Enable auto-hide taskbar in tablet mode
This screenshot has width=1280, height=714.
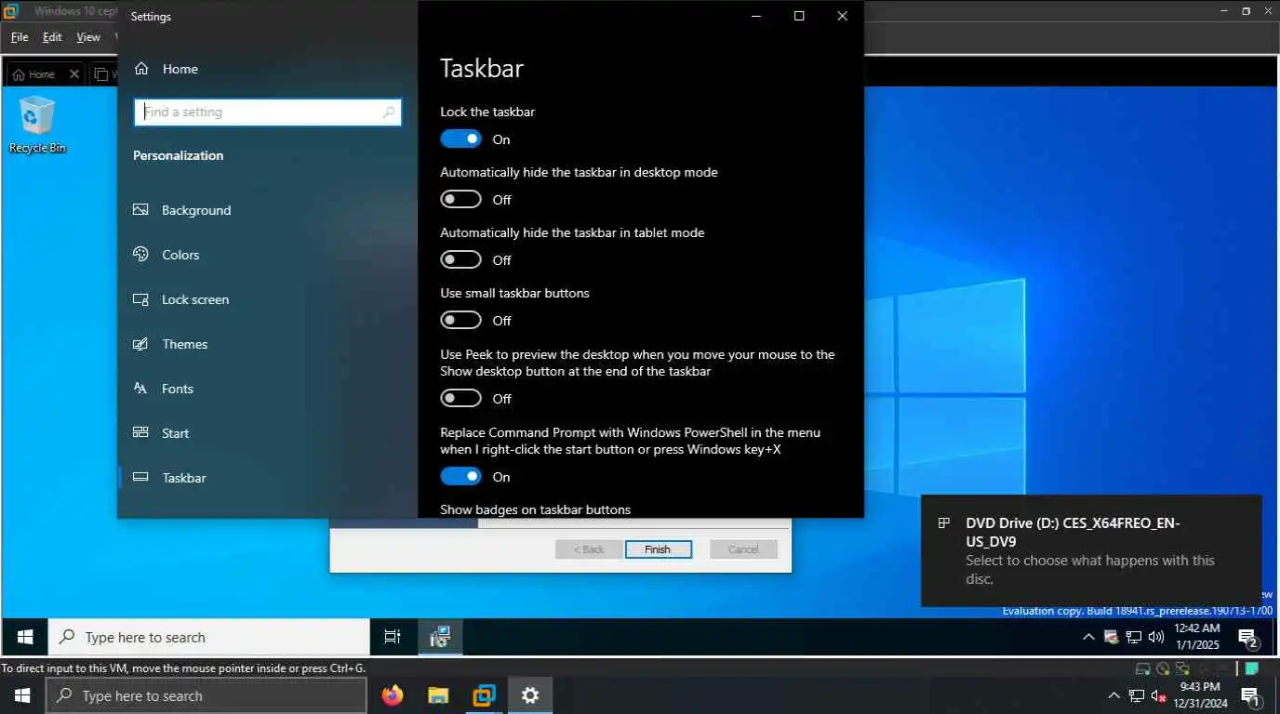[x=461, y=260]
